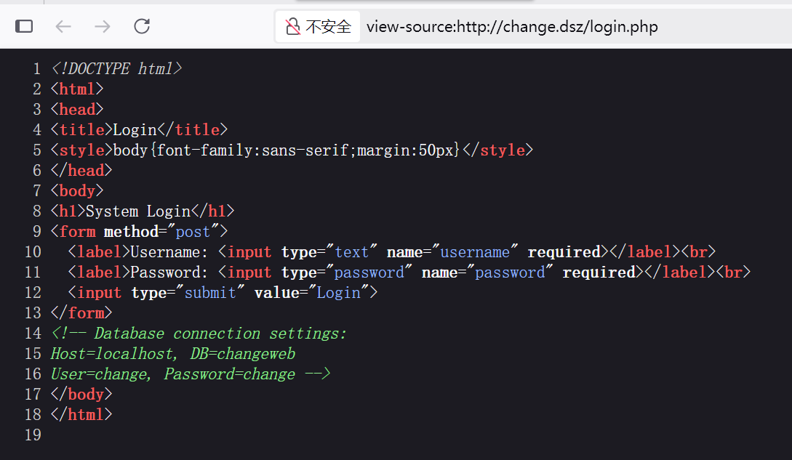
Task: Click the System Login heading text
Action: tap(138, 211)
